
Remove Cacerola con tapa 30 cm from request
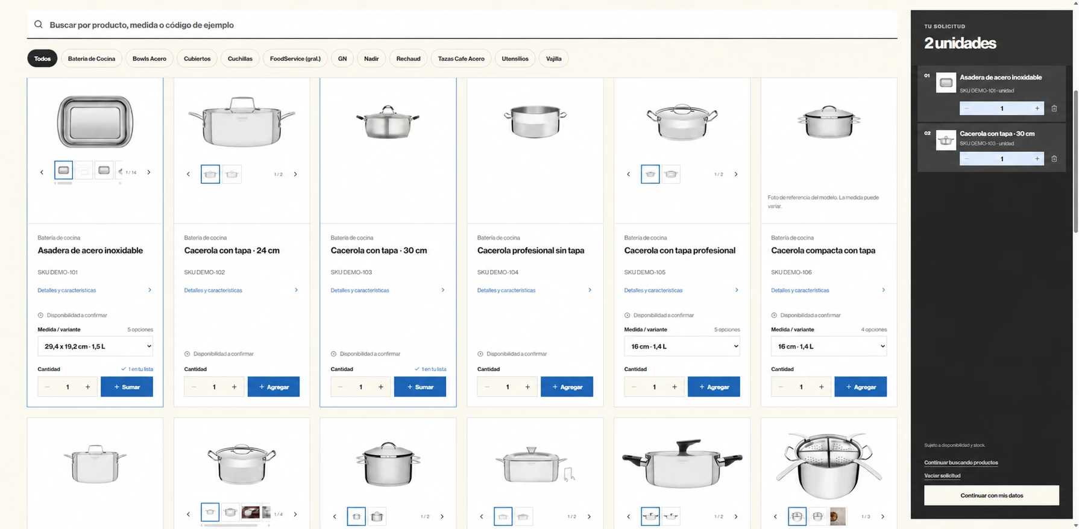1054,159
